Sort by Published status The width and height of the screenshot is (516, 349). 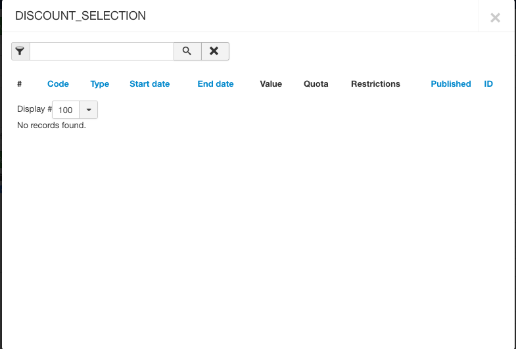point(451,84)
